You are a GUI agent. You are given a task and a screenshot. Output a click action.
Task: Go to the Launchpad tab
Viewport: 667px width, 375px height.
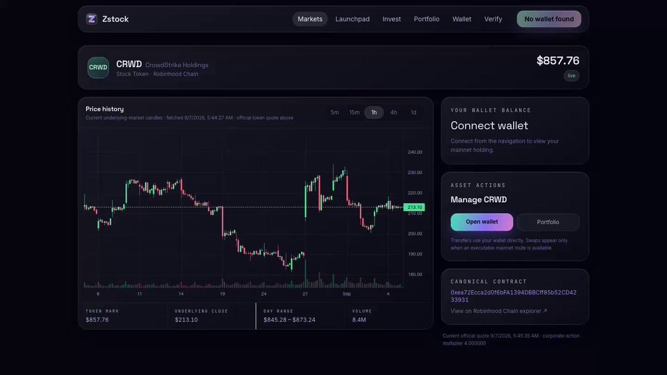click(x=352, y=19)
